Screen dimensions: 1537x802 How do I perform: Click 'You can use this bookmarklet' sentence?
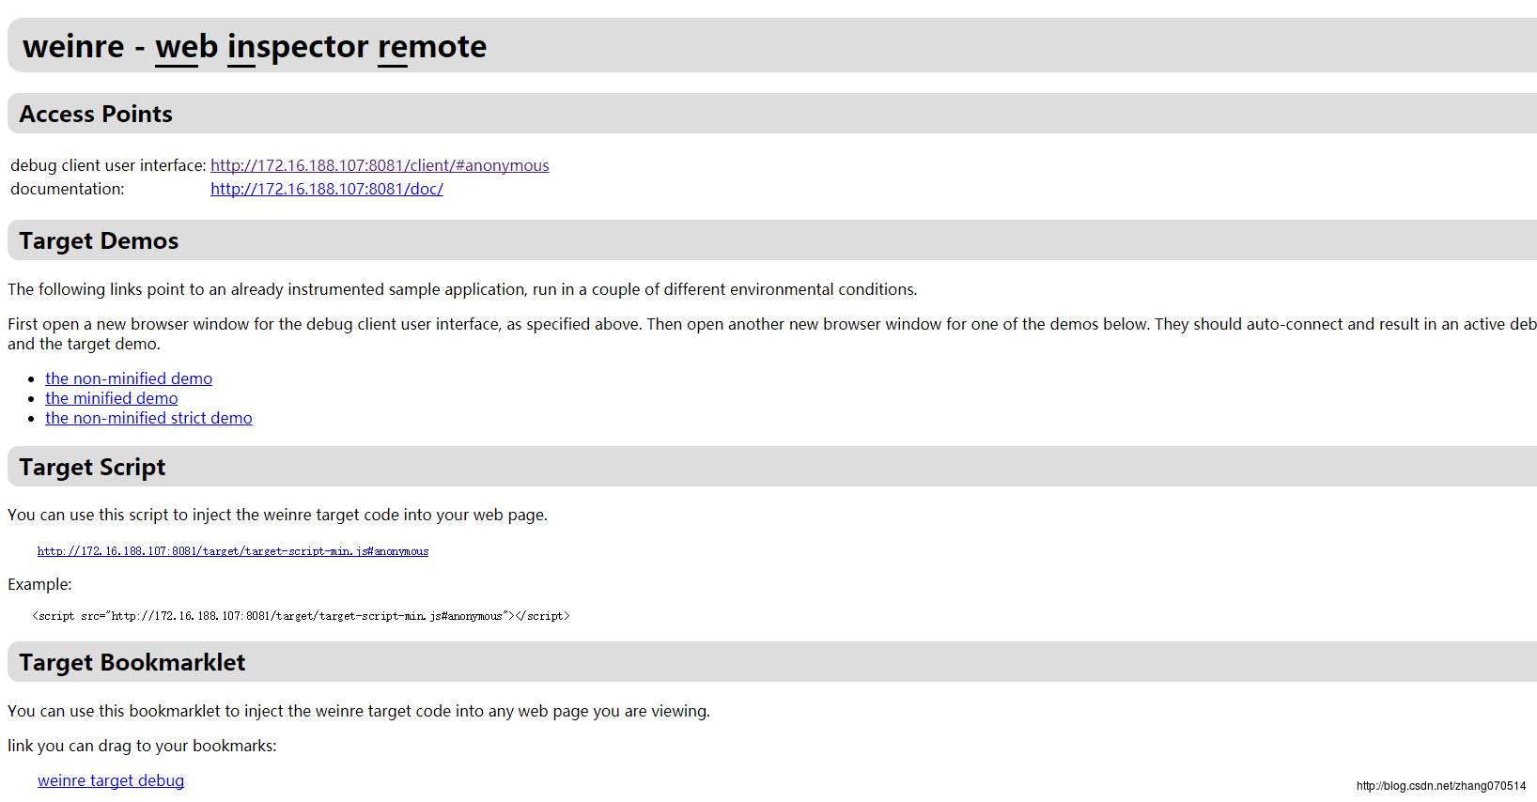point(359,711)
